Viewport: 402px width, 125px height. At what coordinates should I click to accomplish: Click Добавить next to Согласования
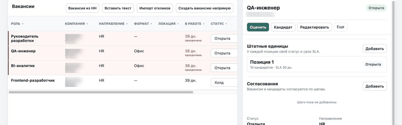375,86
